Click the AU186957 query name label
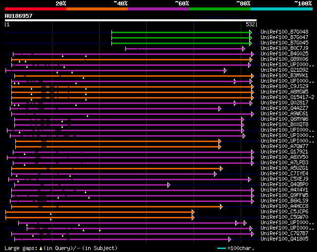Screen dimensions: 317x252 coord(19,16)
